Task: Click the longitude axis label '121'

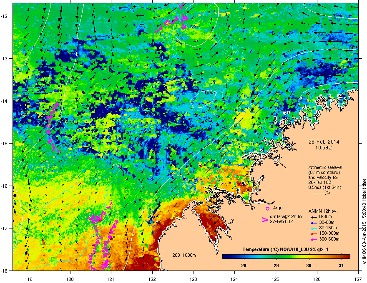Action: (111, 279)
